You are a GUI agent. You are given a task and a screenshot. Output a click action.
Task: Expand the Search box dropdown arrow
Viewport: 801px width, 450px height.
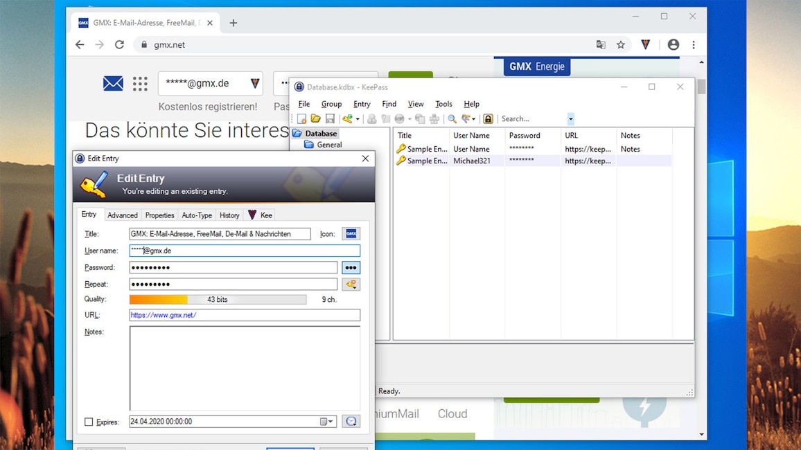[x=570, y=119]
